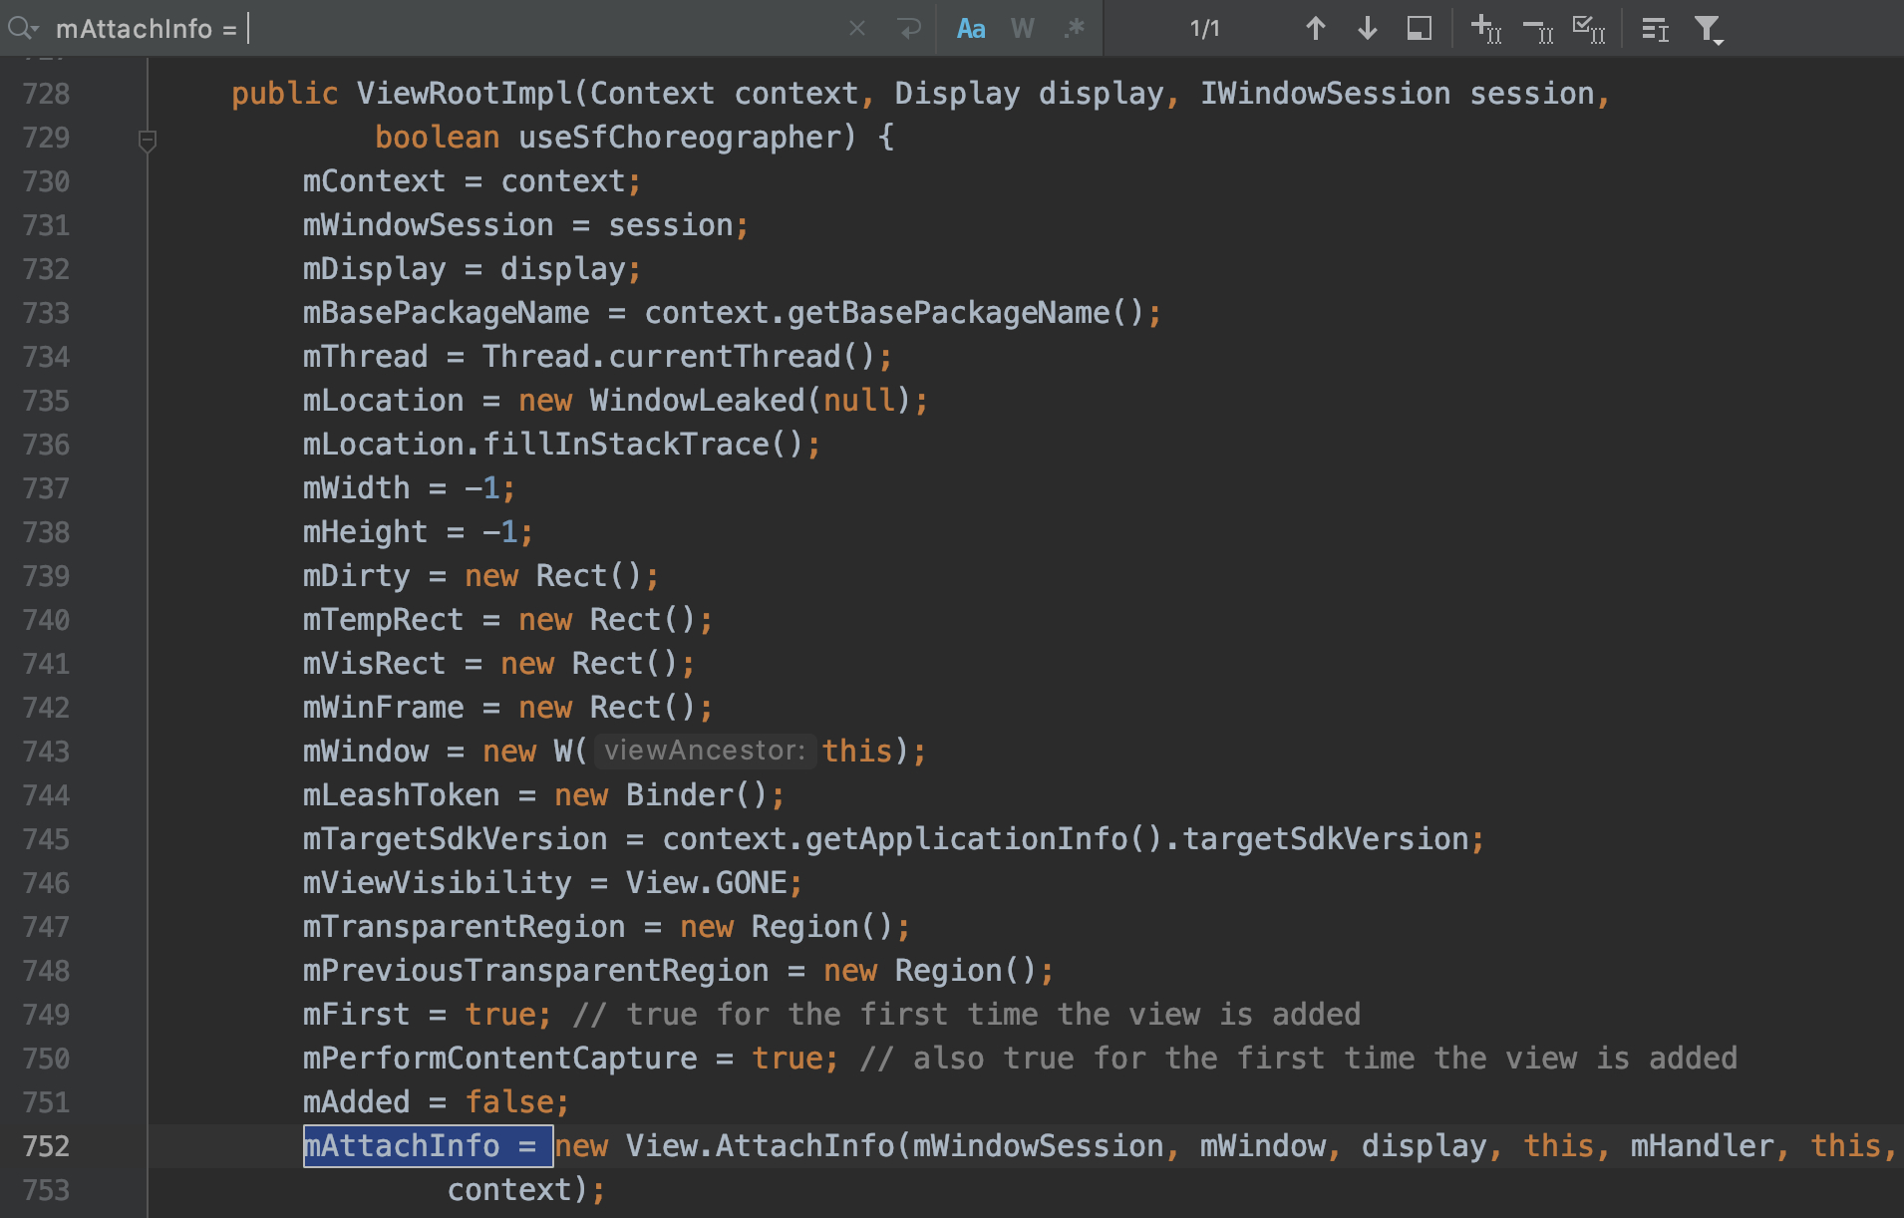Add selection for next occurrence

click(1486, 29)
